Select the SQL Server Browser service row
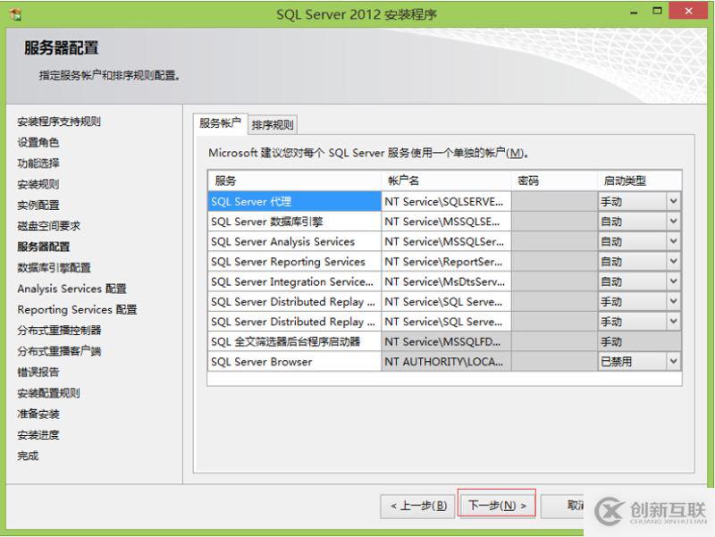 pyautogui.click(x=295, y=362)
